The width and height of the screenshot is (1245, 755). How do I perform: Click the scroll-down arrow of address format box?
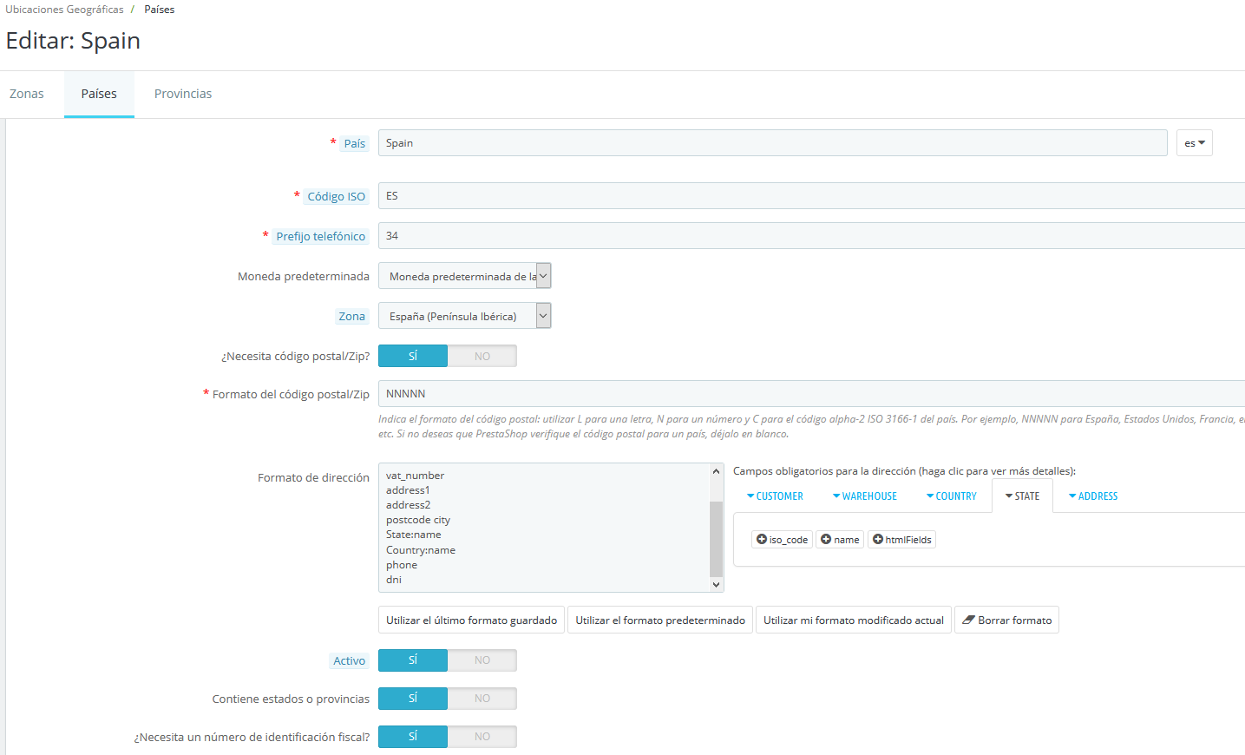click(x=716, y=584)
